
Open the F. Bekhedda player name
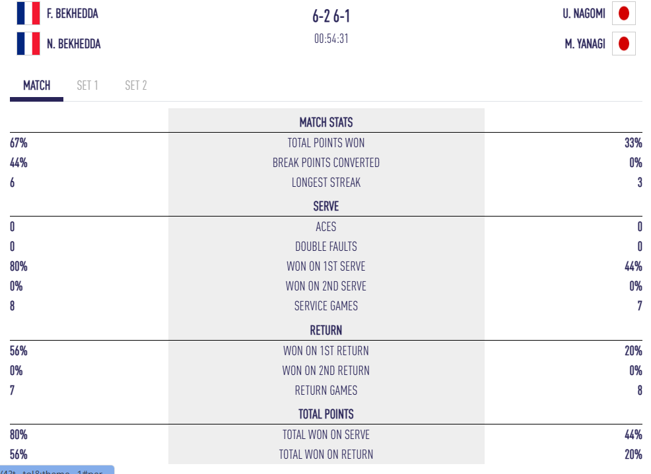[73, 13]
